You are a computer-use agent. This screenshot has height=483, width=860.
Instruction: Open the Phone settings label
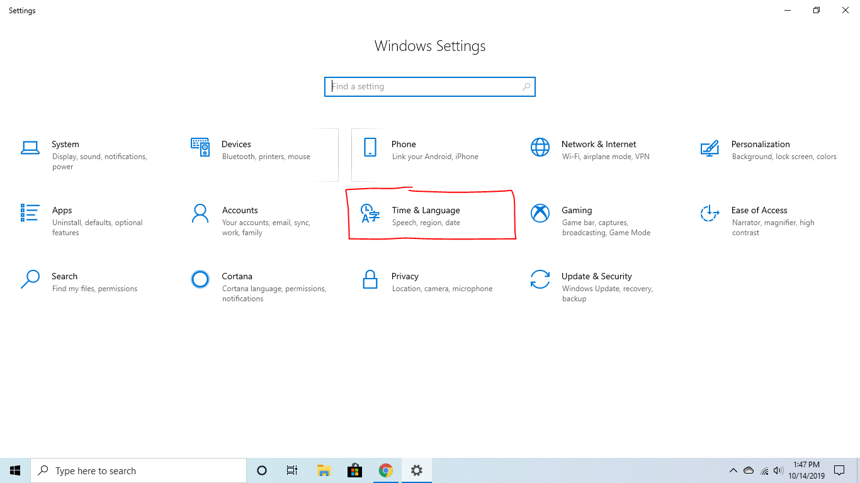point(404,144)
